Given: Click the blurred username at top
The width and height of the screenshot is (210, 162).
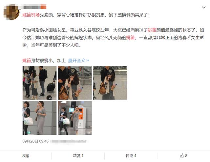Looking at the screenshot, I should (x=34, y=7).
